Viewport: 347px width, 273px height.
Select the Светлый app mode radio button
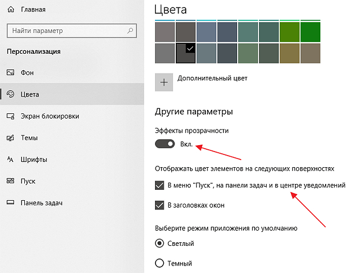[x=160, y=244]
